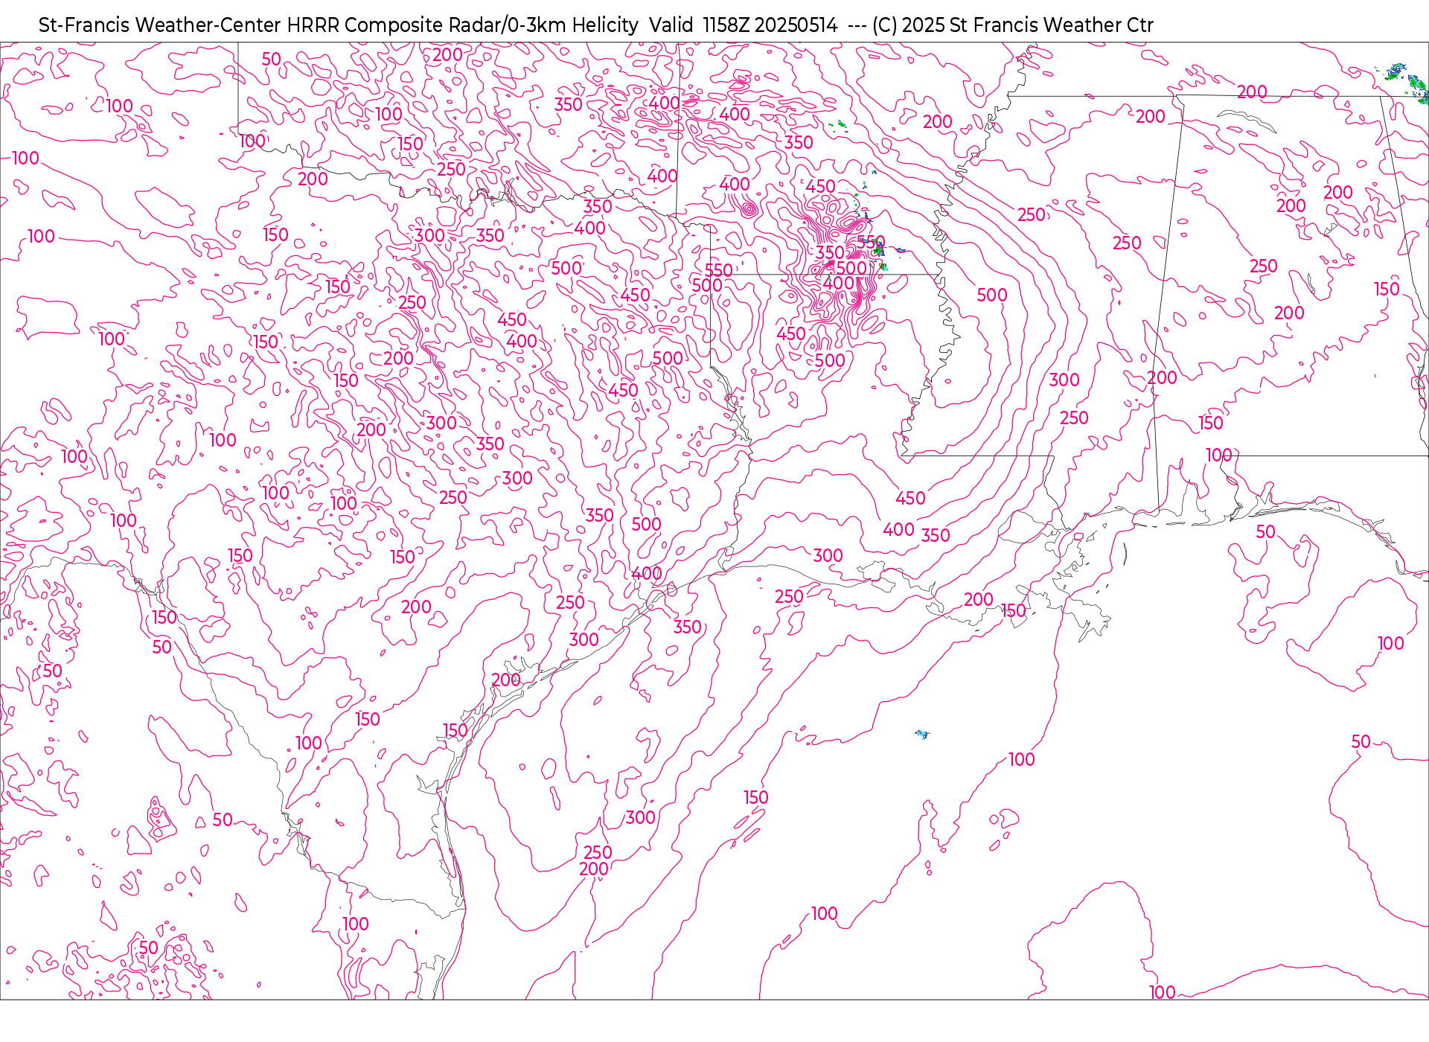Click "HRRR Composite Radar/0-3km Helicity" in the title
Viewport: 1429px width, 1042px height.
point(462,25)
